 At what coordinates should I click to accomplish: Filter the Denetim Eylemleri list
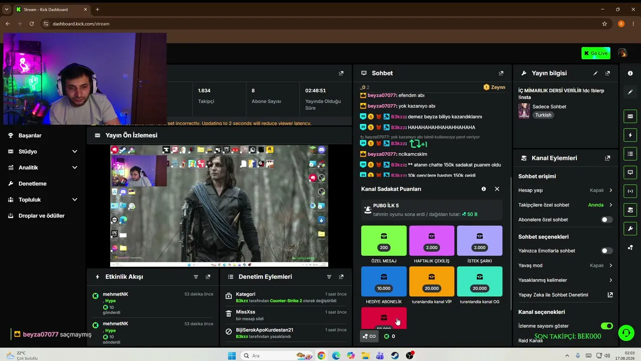(x=329, y=277)
